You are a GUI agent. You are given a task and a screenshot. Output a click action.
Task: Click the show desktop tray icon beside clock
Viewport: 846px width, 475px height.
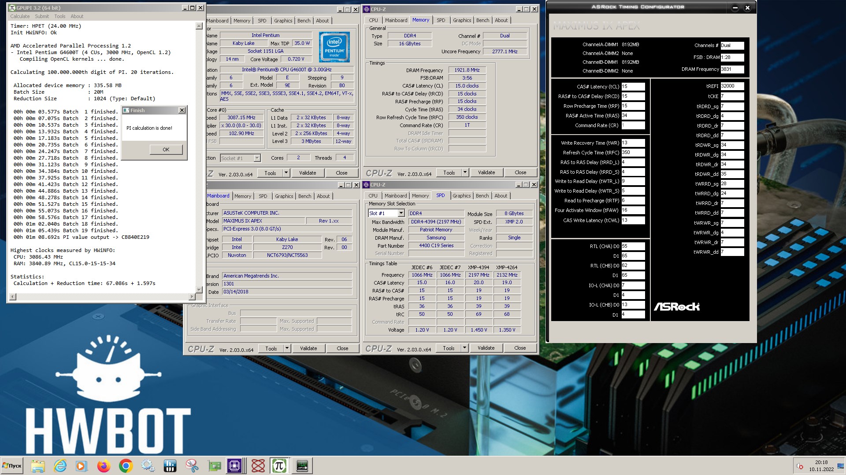pyautogui.click(x=841, y=466)
